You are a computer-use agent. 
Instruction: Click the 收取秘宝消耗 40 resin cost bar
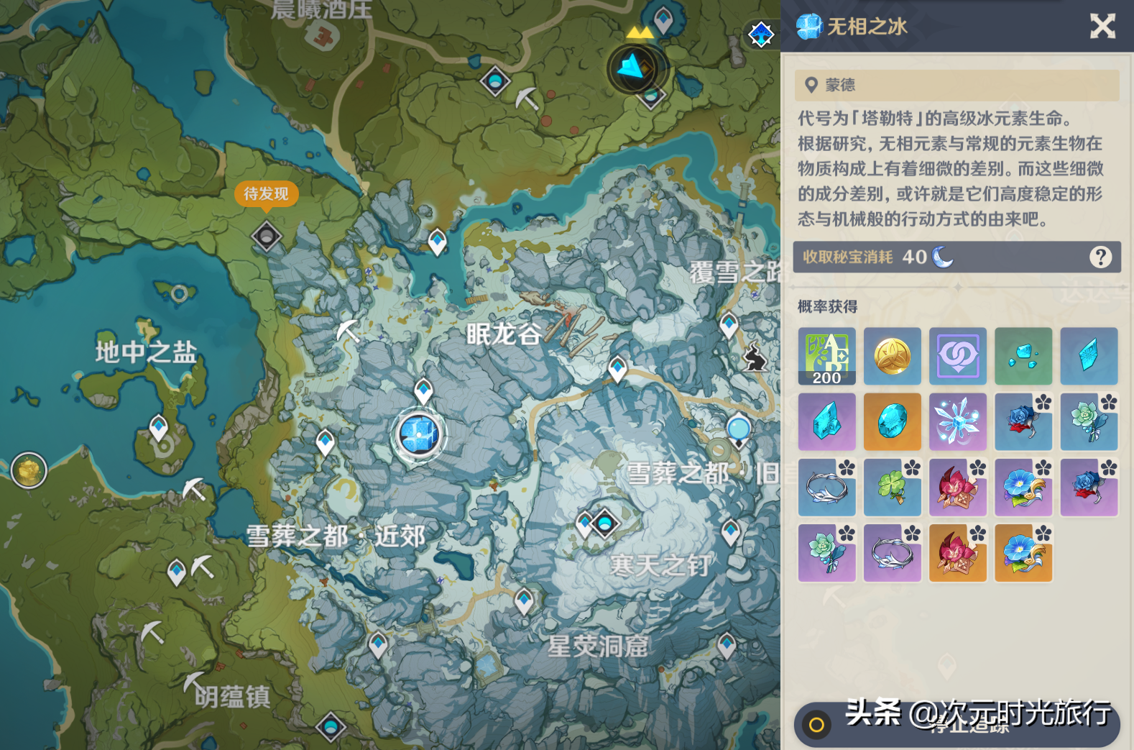coord(956,257)
